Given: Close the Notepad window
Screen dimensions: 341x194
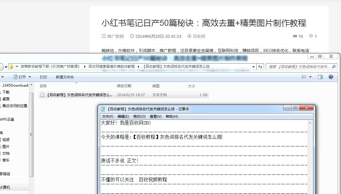Looking at the screenshot, I should tap(306, 108).
